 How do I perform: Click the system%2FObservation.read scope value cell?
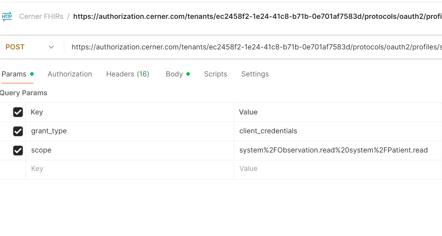coord(338,151)
